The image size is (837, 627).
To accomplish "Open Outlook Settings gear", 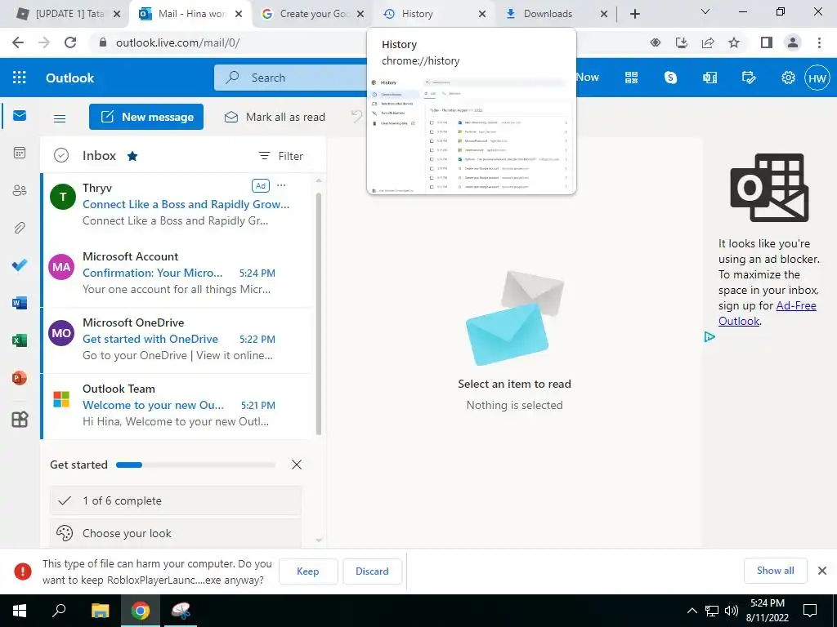I will point(788,78).
